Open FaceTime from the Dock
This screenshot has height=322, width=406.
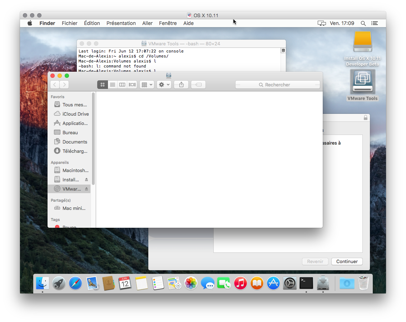[224, 283]
